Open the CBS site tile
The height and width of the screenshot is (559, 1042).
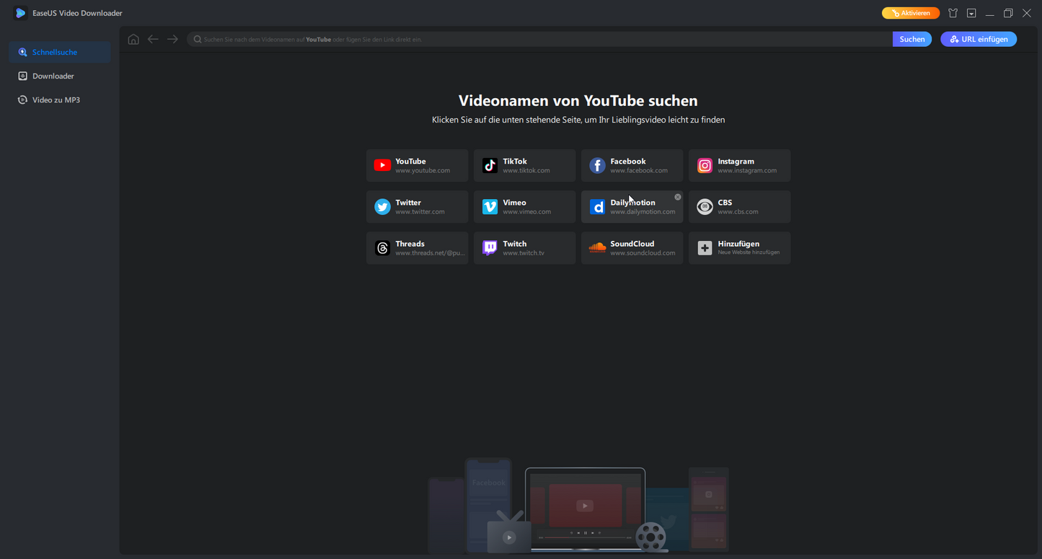click(739, 207)
